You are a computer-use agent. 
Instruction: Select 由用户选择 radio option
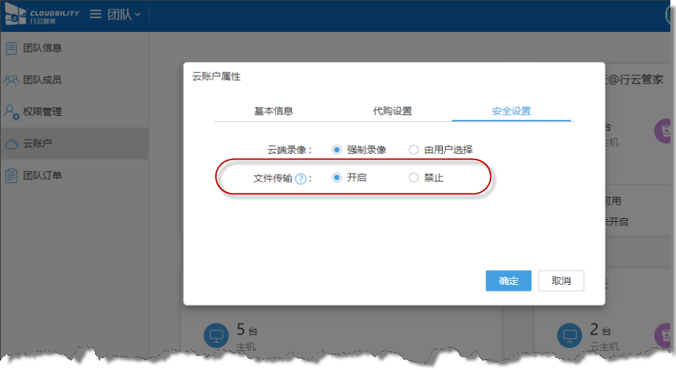click(x=414, y=150)
